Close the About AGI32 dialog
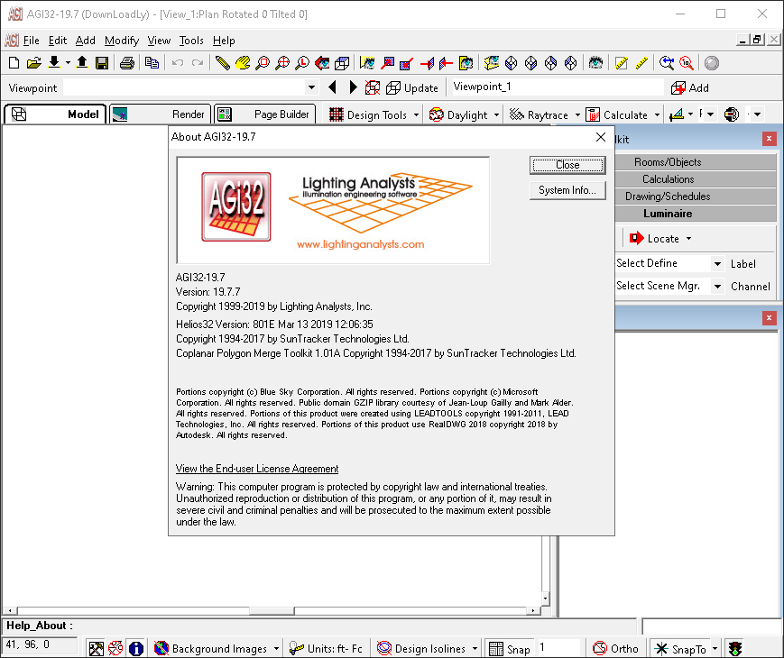Screen dimensions: 784x658 (x=567, y=165)
